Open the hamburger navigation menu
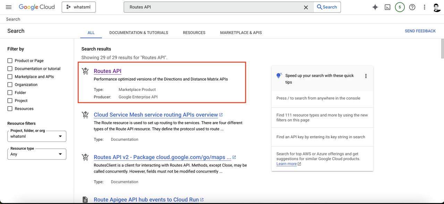 tap(9, 7)
